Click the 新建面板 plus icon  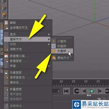6,61
